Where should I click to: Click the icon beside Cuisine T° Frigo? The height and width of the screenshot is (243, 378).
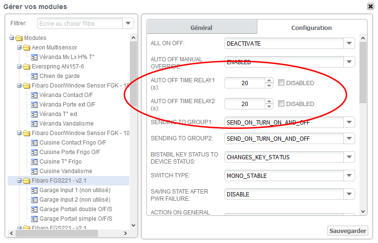pos(34,162)
